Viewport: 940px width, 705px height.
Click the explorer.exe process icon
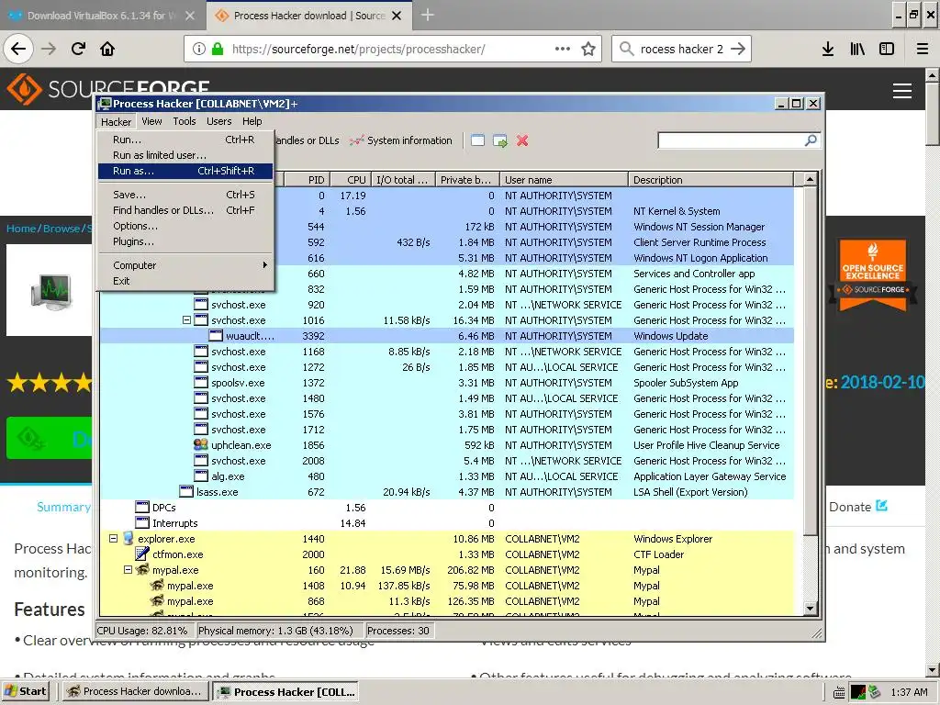point(128,538)
